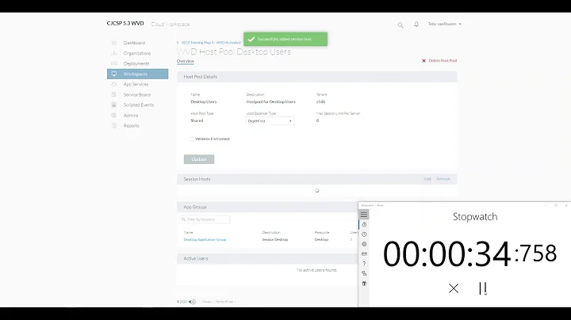The width and height of the screenshot is (571, 320).
Task: Open the Stopwatch hamburger menu
Action: (x=364, y=215)
